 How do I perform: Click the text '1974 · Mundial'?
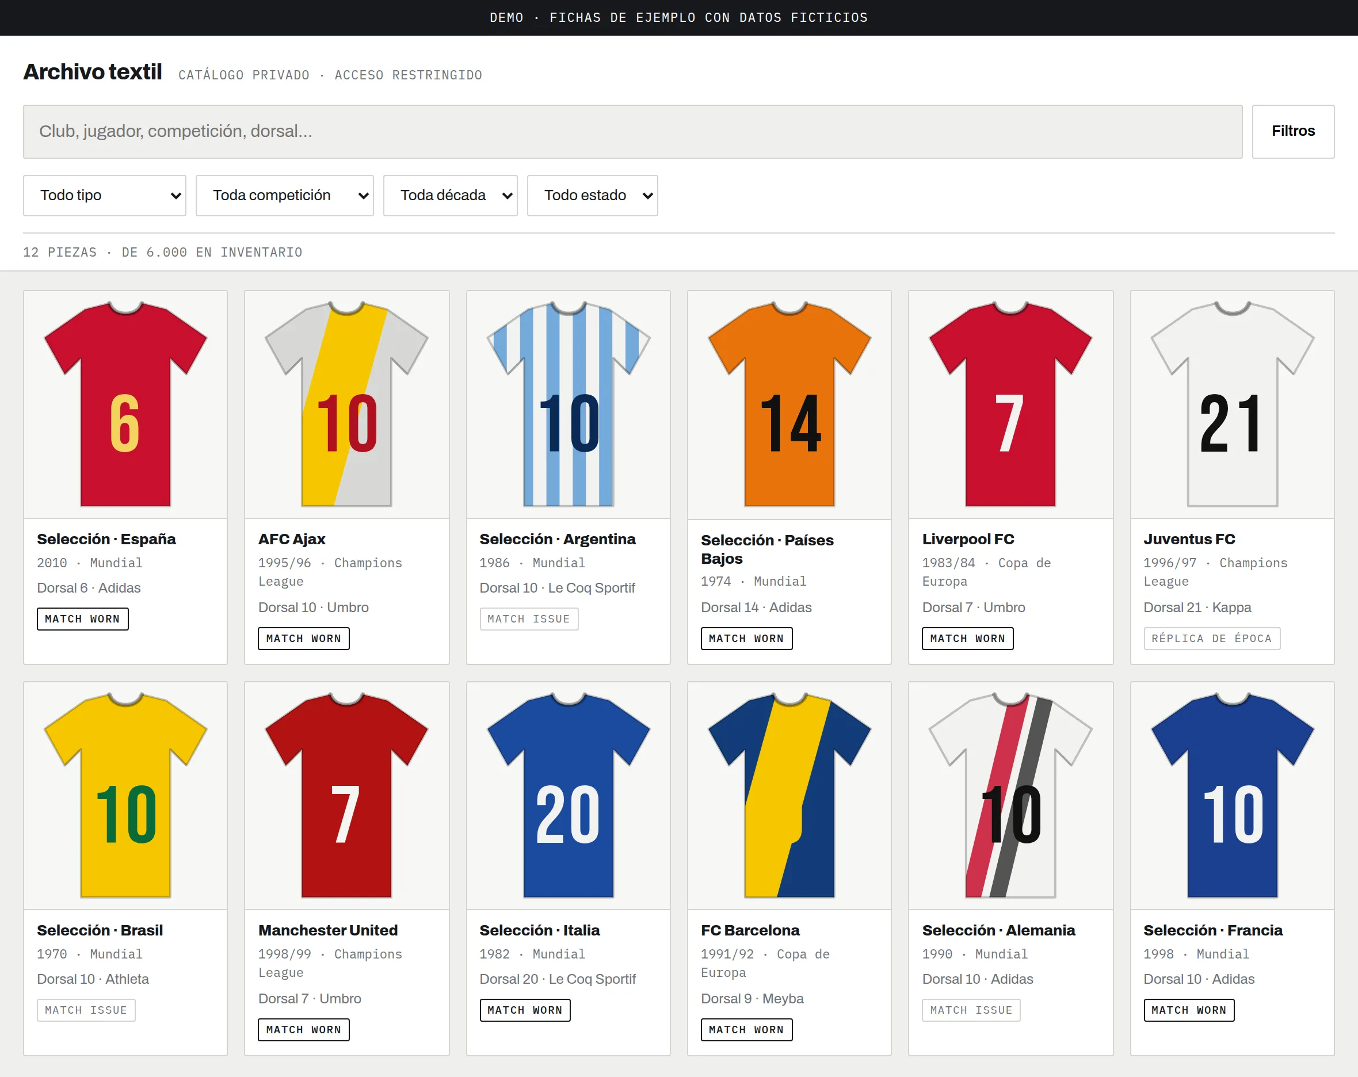753,580
